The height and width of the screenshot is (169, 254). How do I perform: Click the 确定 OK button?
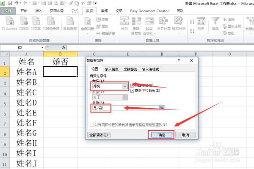point(162,135)
